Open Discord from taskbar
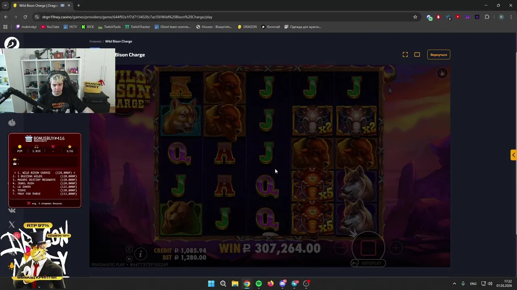The width and height of the screenshot is (517, 290). (283, 284)
